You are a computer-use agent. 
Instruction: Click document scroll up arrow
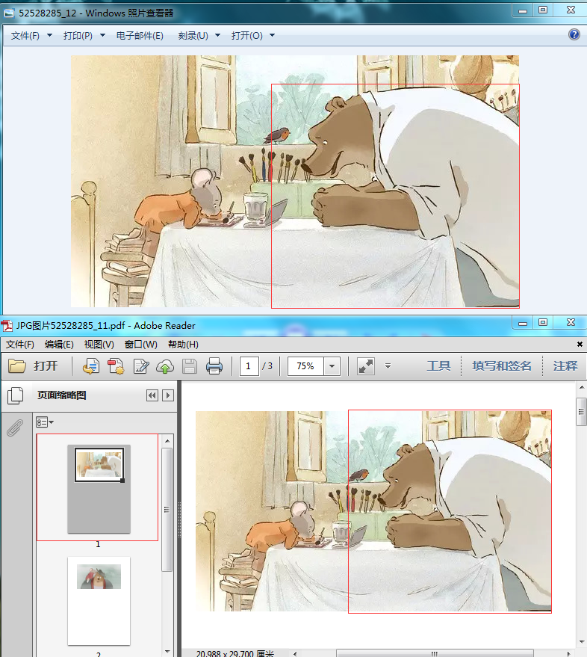[x=582, y=387]
